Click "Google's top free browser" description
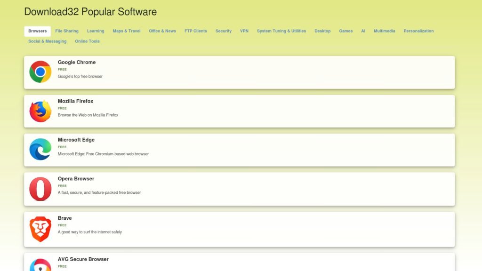 tap(80, 76)
